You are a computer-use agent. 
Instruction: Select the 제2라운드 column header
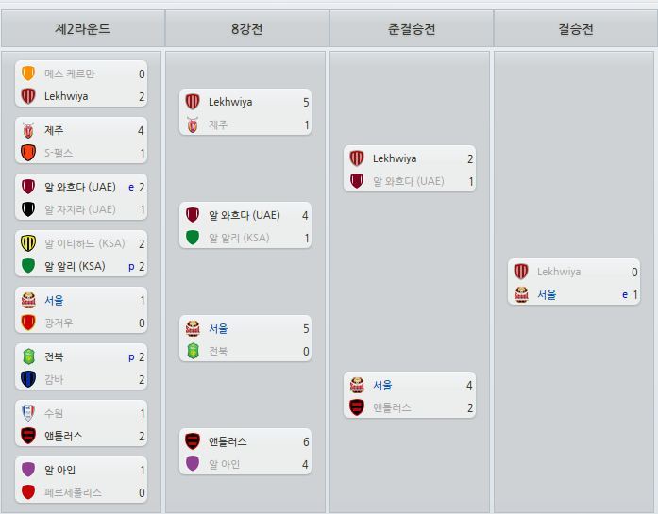[82, 29]
